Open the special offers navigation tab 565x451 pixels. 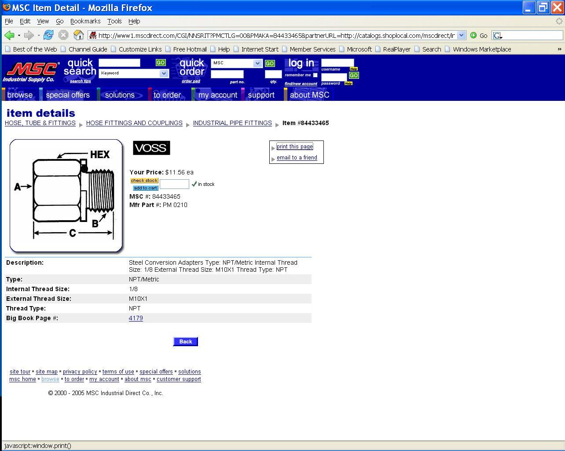(67, 95)
